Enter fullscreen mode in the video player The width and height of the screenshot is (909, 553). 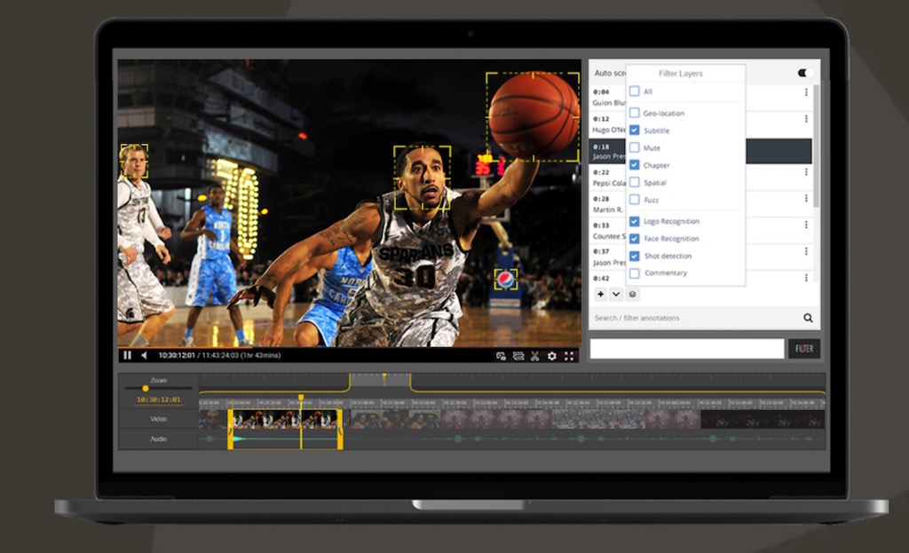tap(569, 356)
